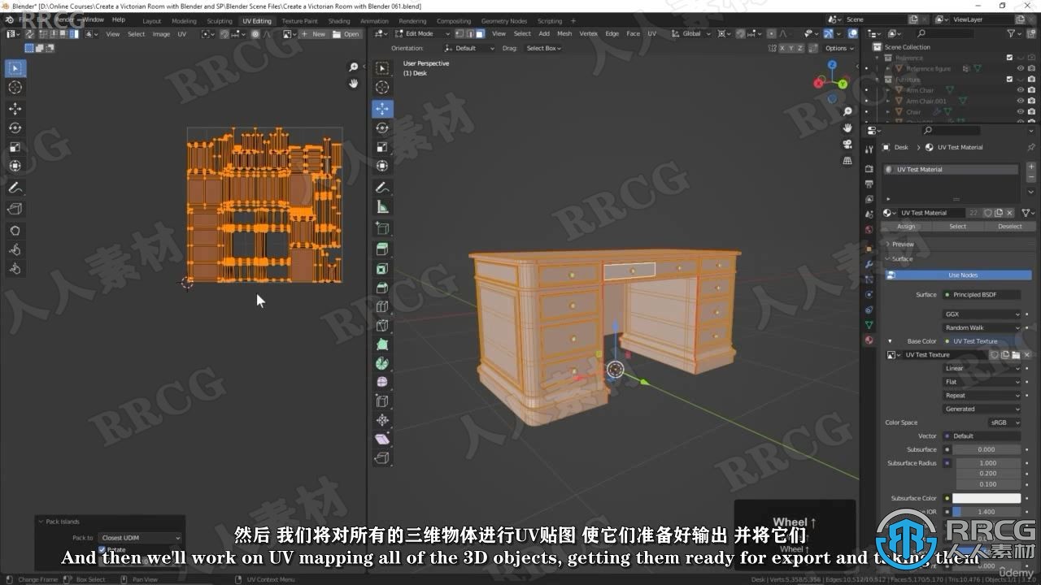Click Use Nodes button
Screen dimensions: 1041x585
(x=958, y=275)
